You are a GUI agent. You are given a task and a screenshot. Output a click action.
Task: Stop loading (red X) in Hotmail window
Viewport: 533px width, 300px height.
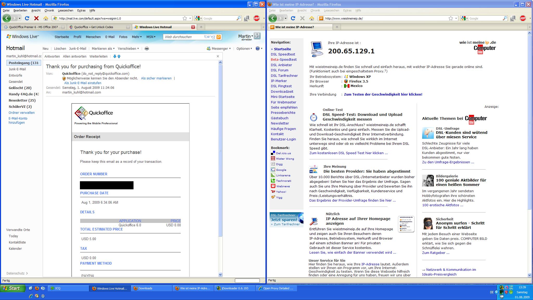[x=36, y=18]
